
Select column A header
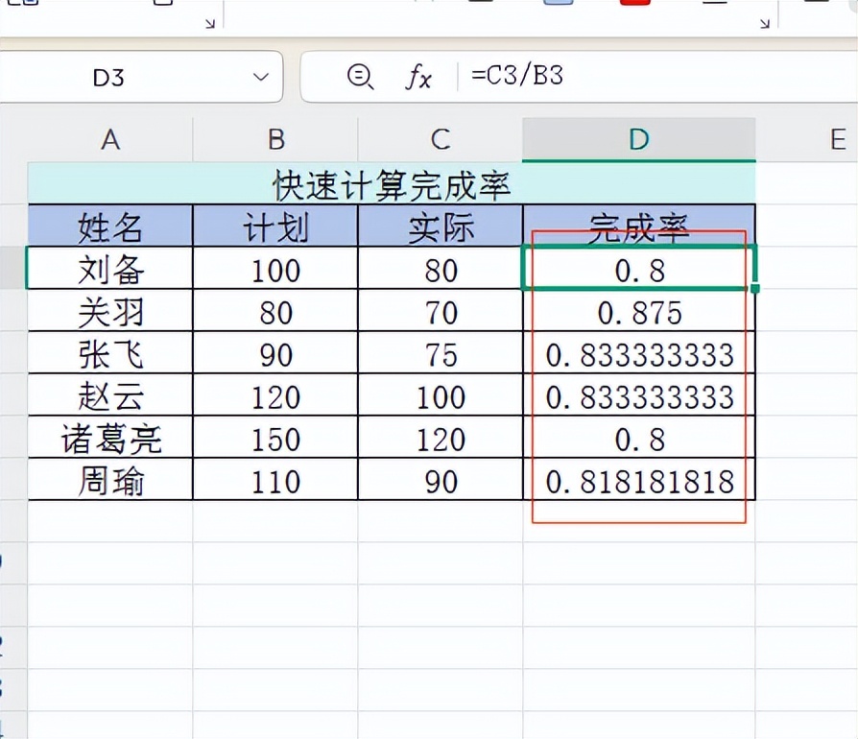pyautogui.click(x=110, y=139)
